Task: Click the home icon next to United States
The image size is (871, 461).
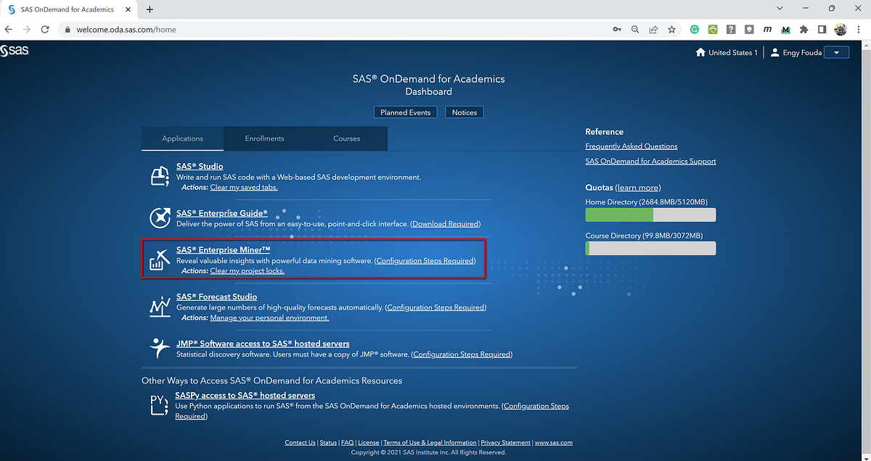Action: 700,52
